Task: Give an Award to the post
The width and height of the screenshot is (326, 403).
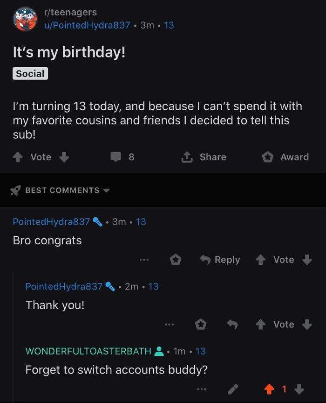Action: pyautogui.click(x=285, y=157)
